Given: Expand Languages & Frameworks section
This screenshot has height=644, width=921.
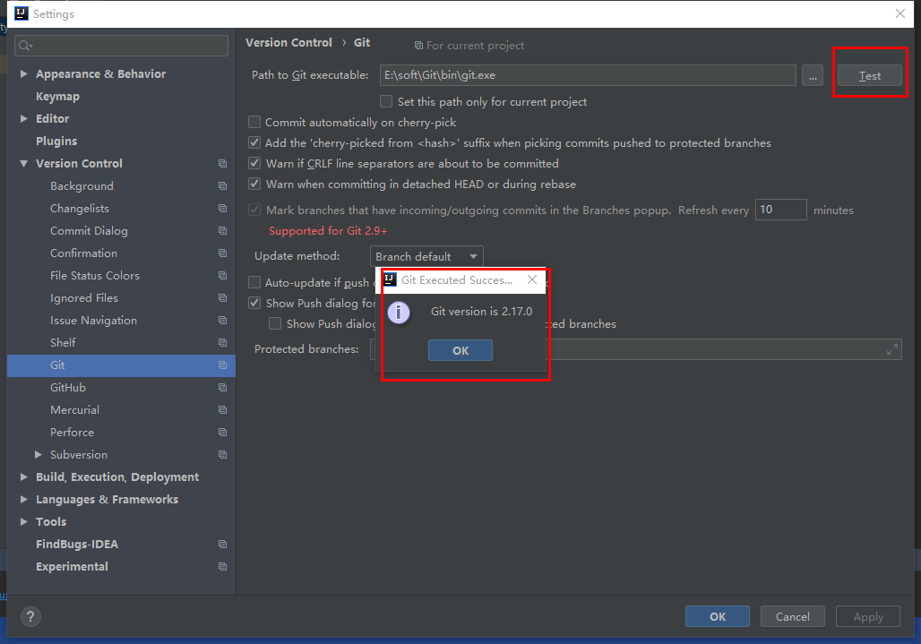Looking at the screenshot, I should coord(23,499).
